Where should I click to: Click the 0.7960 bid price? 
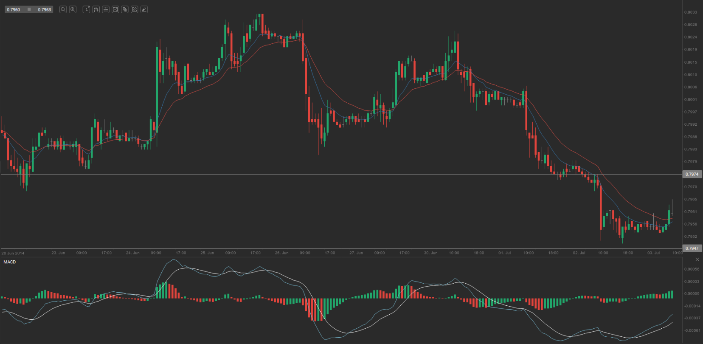(x=14, y=10)
